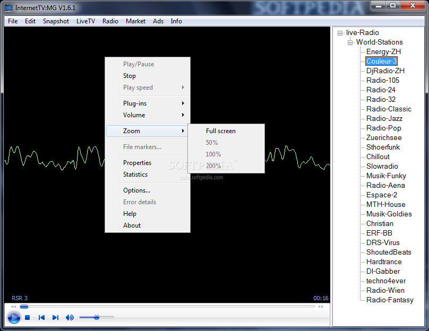The width and height of the screenshot is (429, 331).
Task: Click the rewind arrows left of seek bar
Action: coord(13,307)
